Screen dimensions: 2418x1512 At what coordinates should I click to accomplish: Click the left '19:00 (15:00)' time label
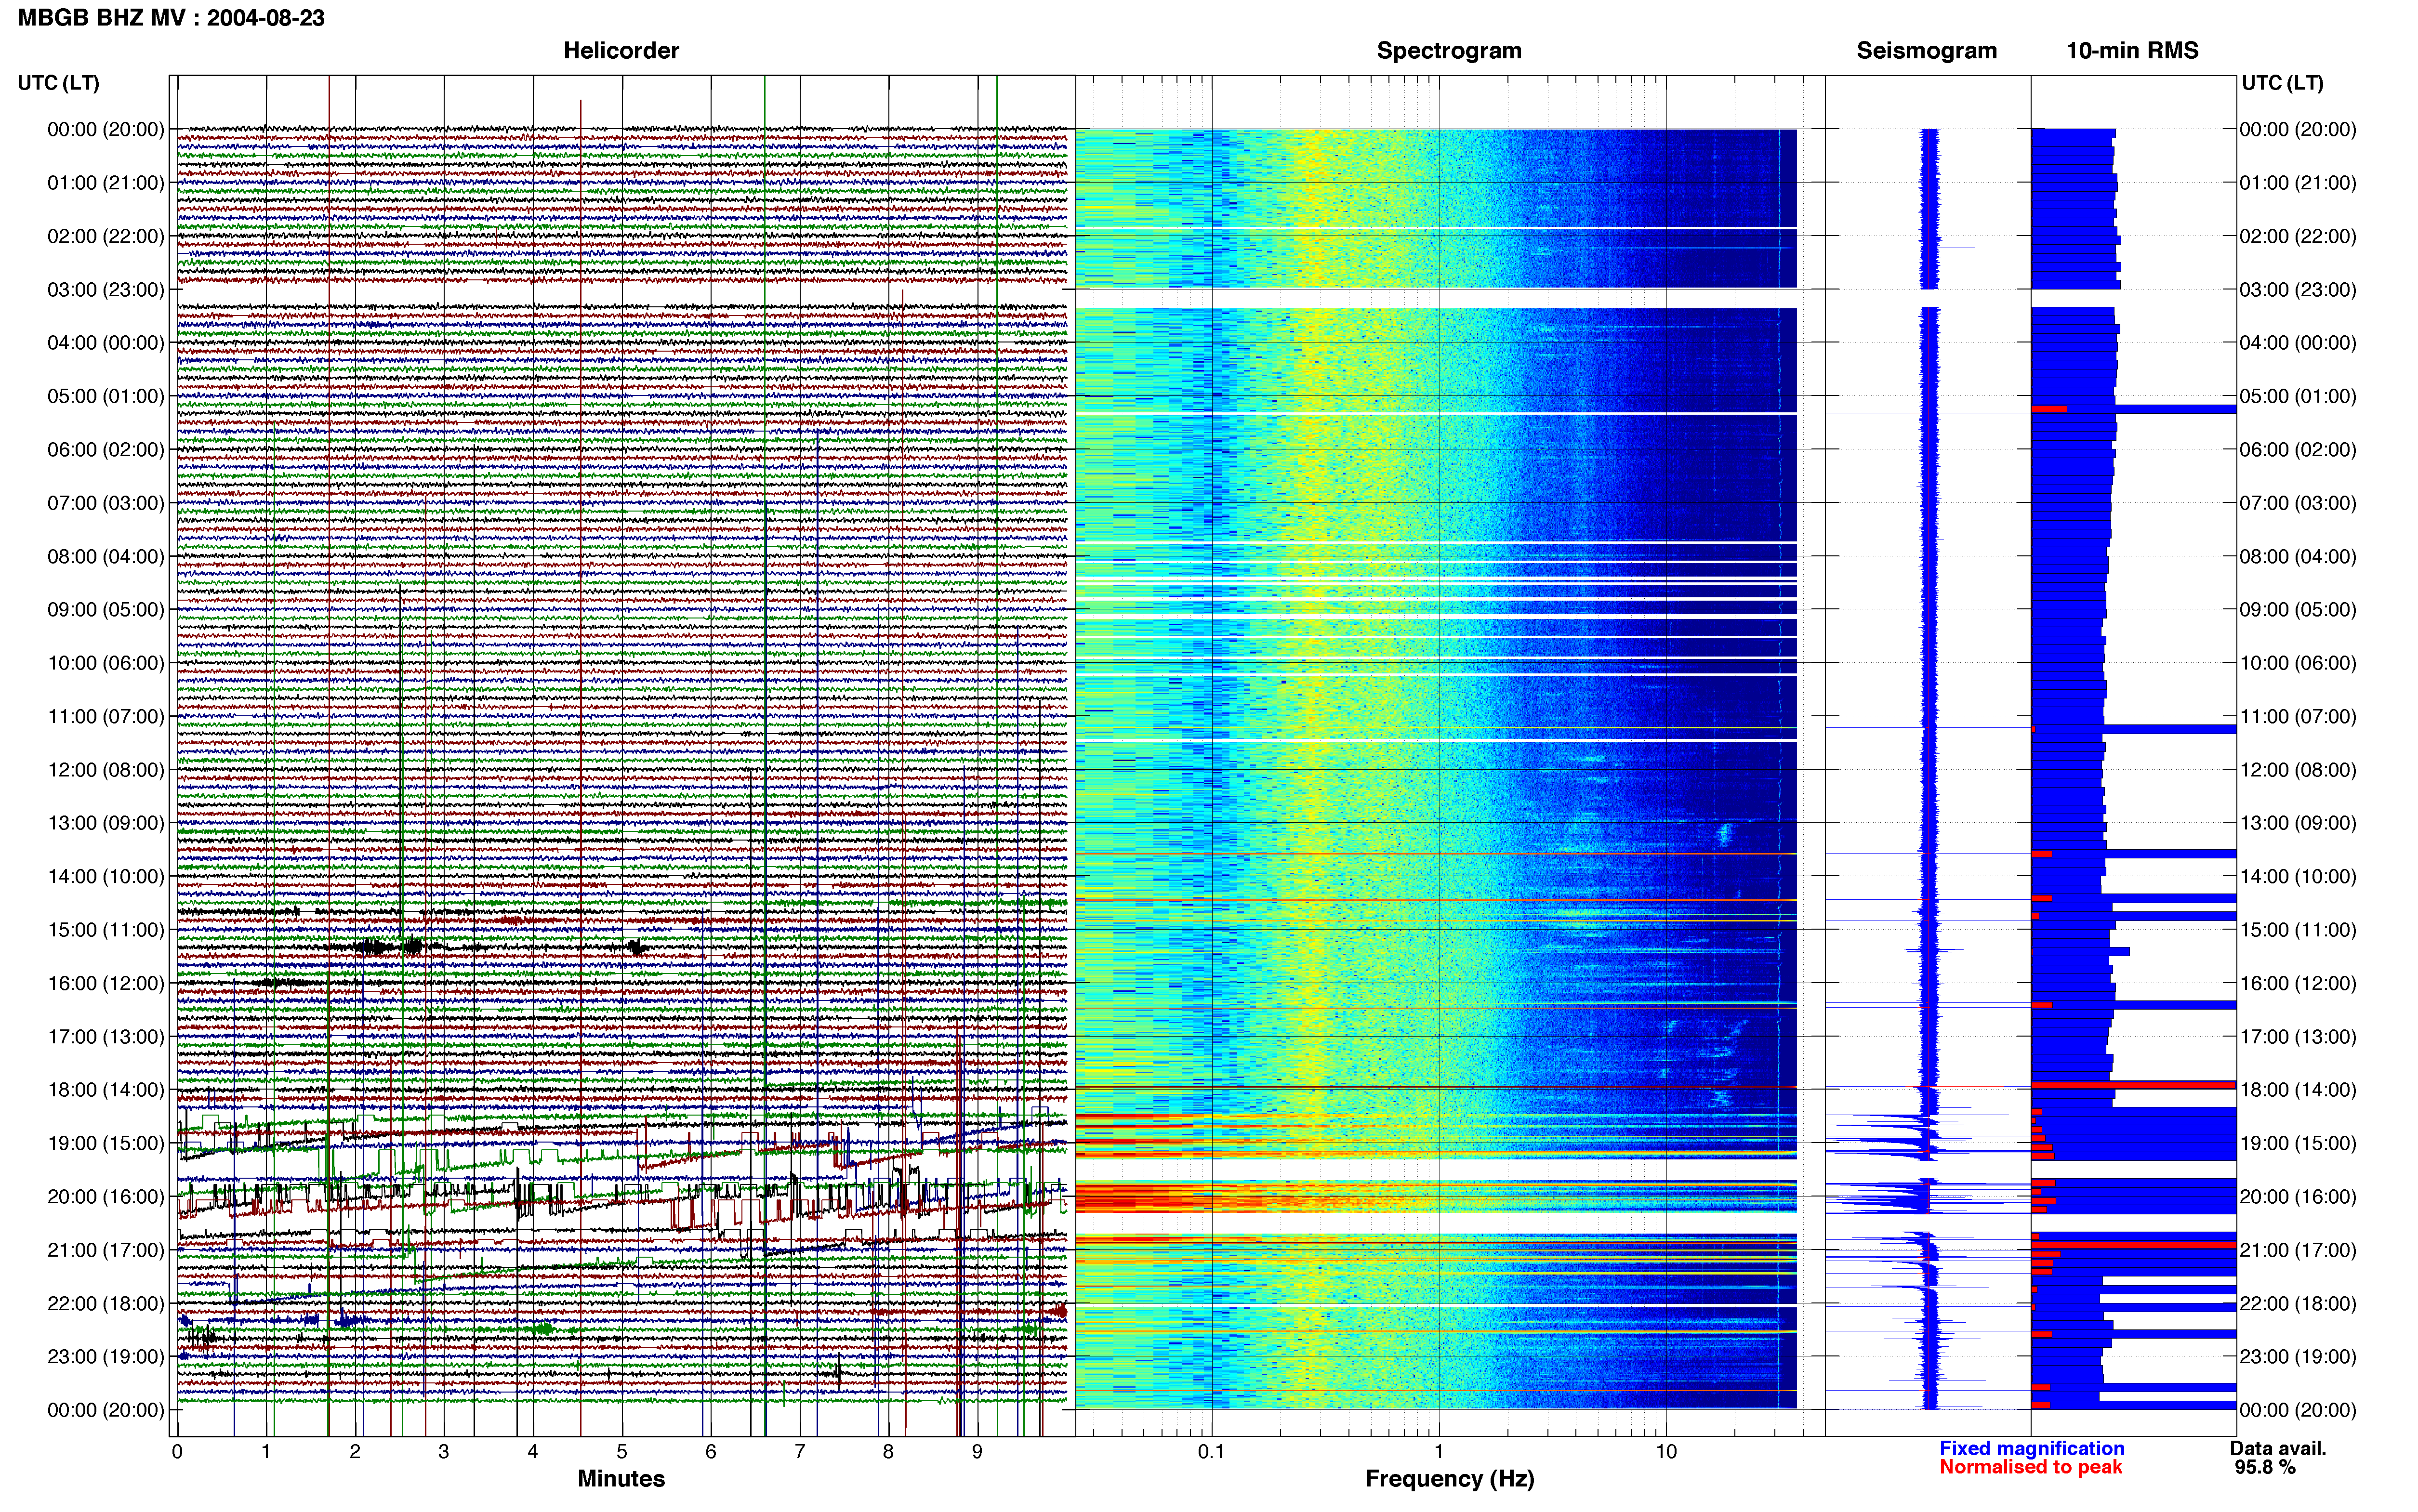pyautogui.click(x=106, y=1143)
